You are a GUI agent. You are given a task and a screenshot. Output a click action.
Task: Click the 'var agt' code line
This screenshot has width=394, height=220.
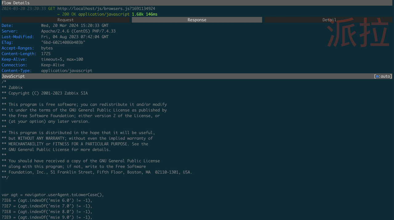pos(53,195)
